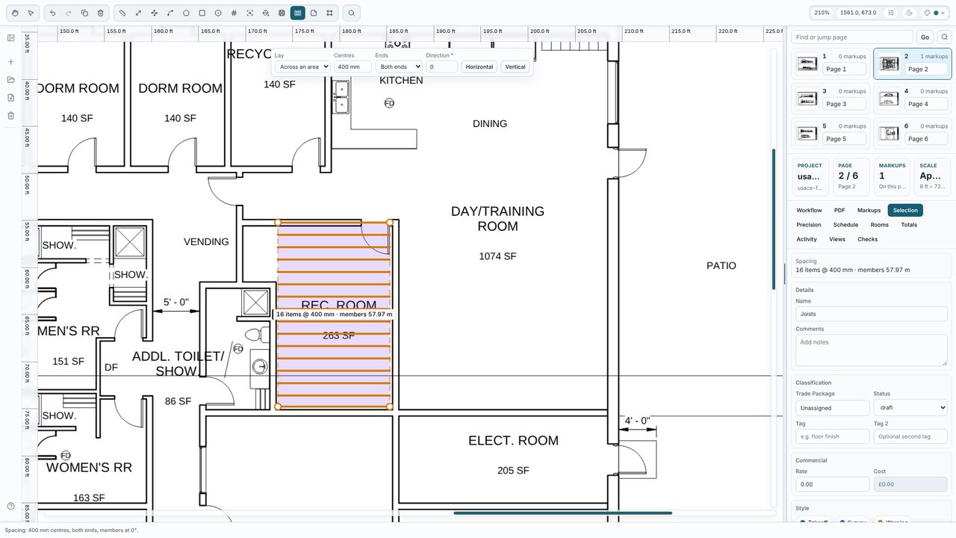Open the Totals tab
The image size is (956, 538).
909,225
